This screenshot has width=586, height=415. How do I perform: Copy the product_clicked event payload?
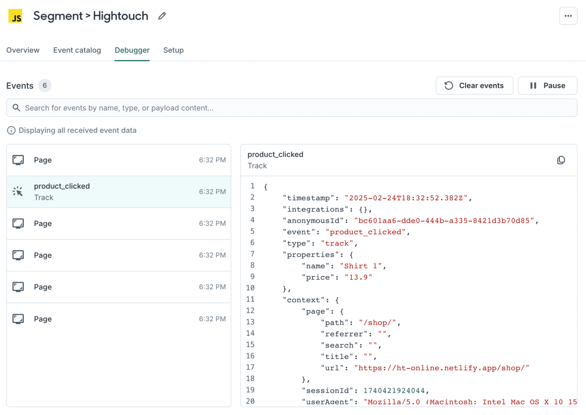[561, 160]
